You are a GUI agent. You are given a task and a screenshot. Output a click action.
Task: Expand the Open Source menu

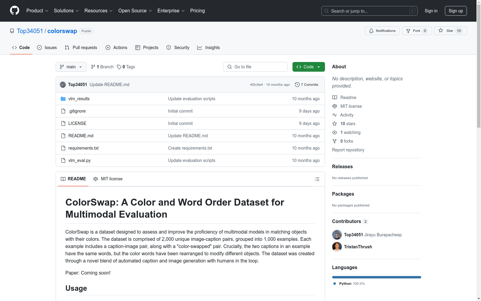pos(135,11)
